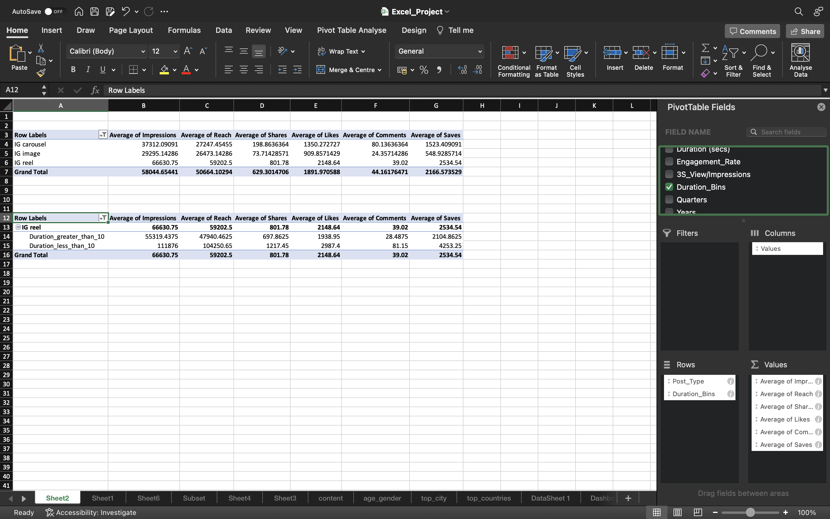Viewport: 830px width, 519px height.
Task: Click the Increase Indent icon
Action: (297, 70)
